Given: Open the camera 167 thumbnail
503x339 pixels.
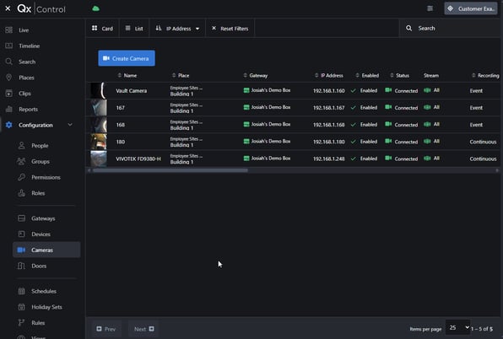Looking at the screenshot, I should tap(99, 108).
